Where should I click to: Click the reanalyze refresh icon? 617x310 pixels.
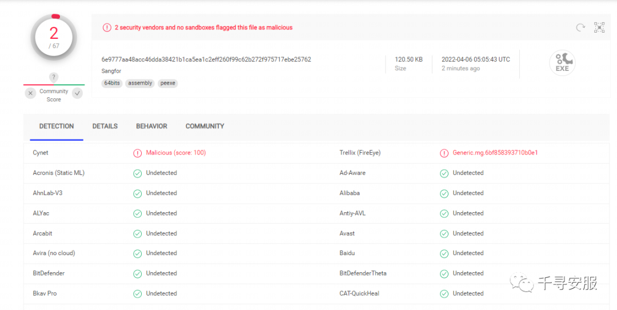click(580, 27)
